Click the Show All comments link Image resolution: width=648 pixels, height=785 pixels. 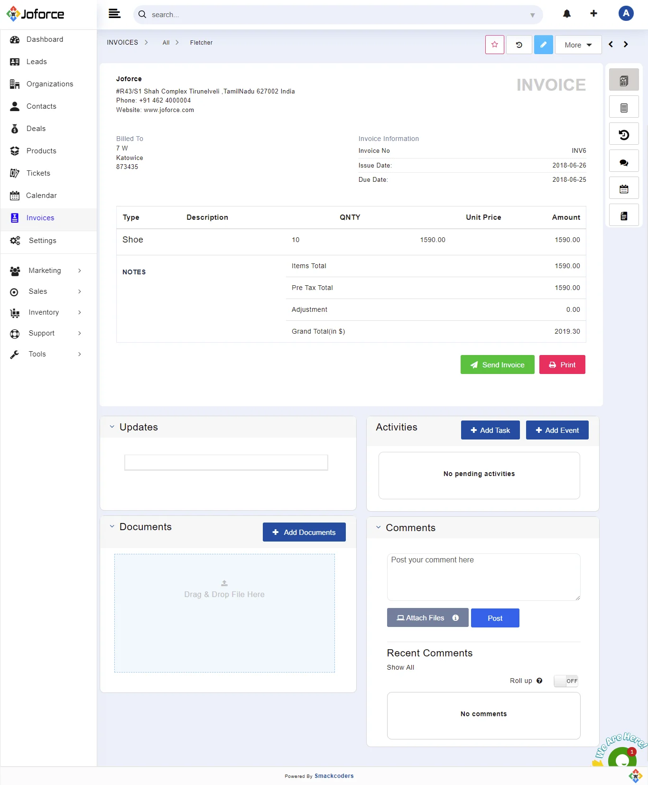400,667
